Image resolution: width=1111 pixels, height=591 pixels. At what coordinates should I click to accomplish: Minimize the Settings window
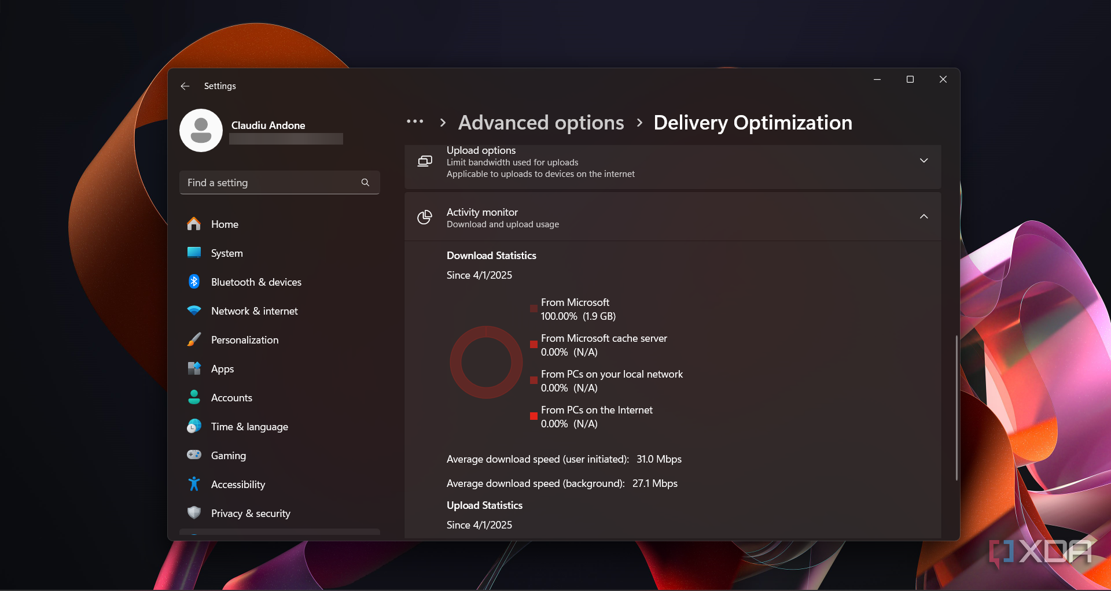pyautogui.click(x=877, y=79)
